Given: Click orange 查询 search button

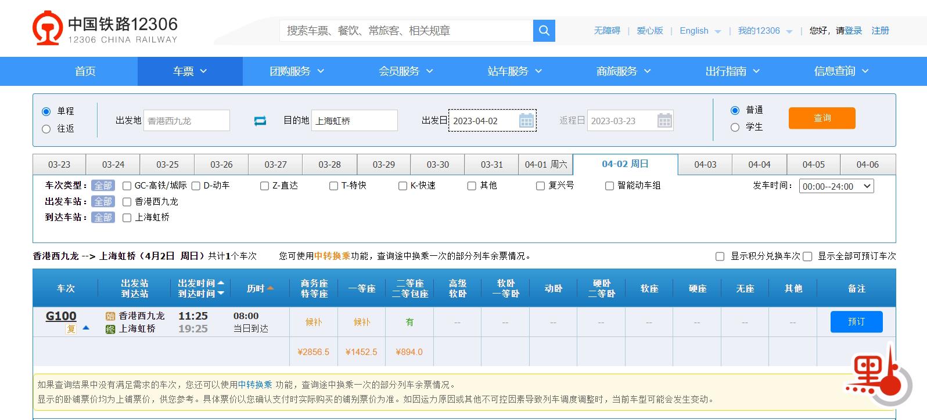Looking at the screenshot, I should point(822,118).
